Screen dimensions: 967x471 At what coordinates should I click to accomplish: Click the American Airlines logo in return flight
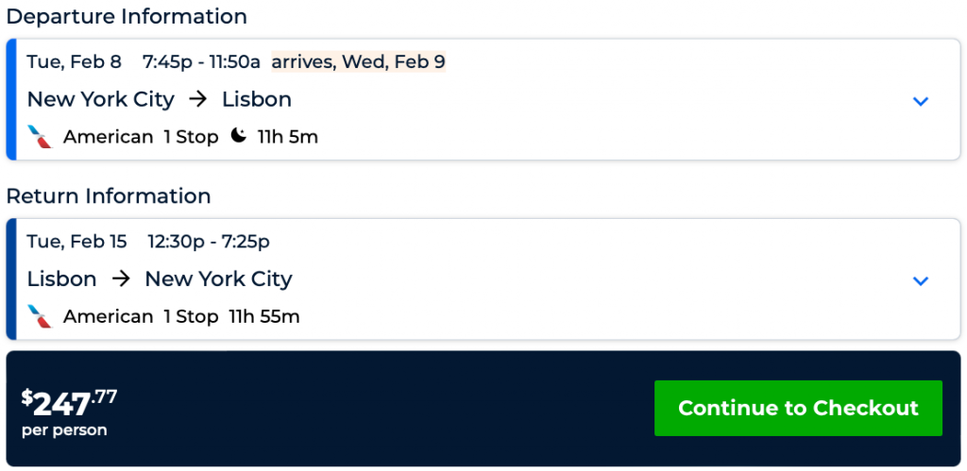pos(40,316)
